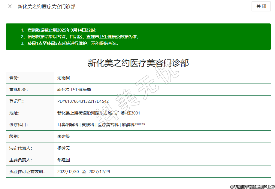Click the notice line mentioning 卫生健康委数据为准
Viewport: 275px width, 189px height.
click(80, 37)
